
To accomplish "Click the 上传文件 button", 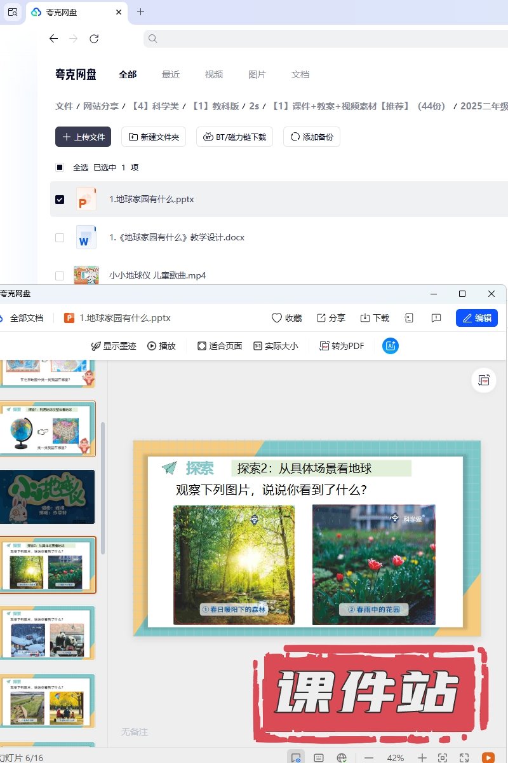I will tap(83, 137).
